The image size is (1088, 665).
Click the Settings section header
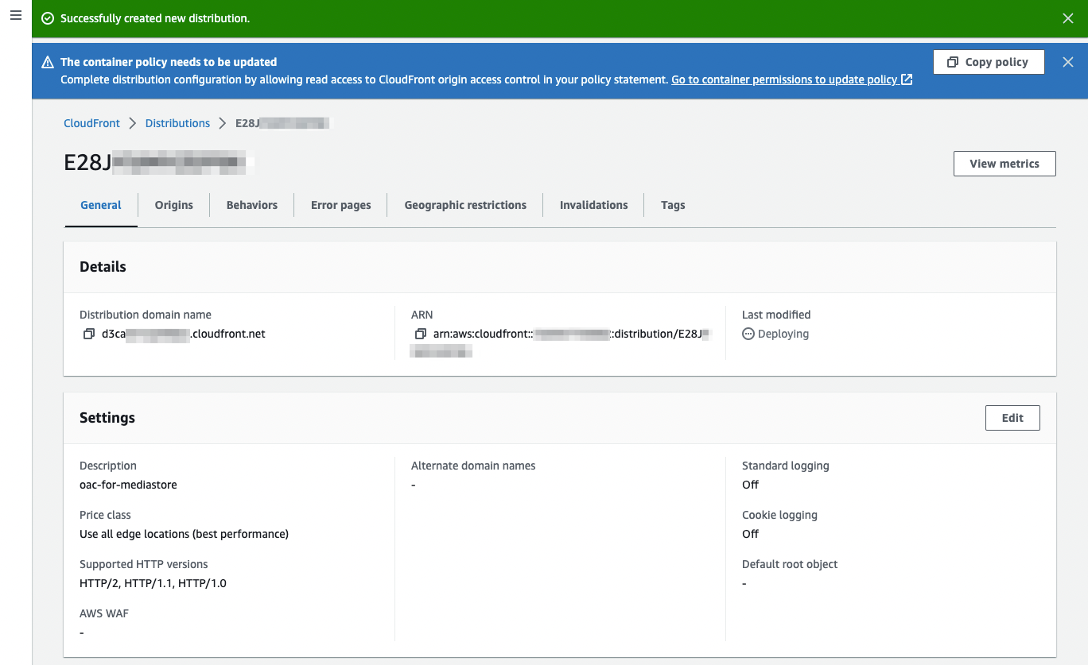(x=107, y=418)
